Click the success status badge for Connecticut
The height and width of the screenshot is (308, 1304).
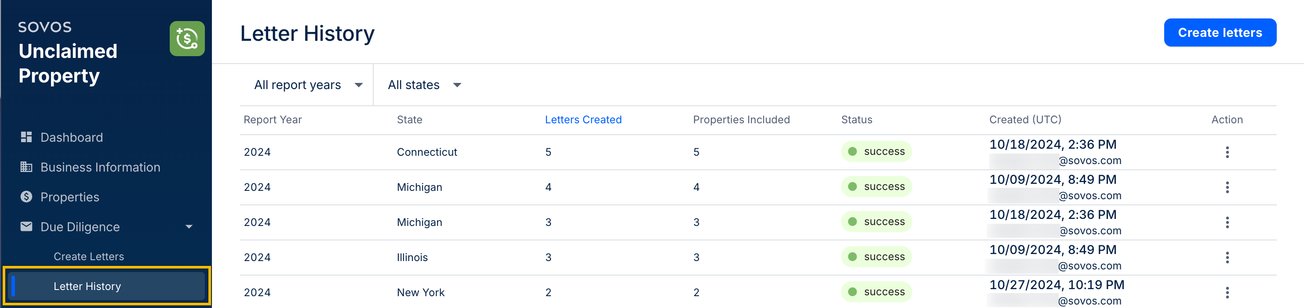coord(876,151)
